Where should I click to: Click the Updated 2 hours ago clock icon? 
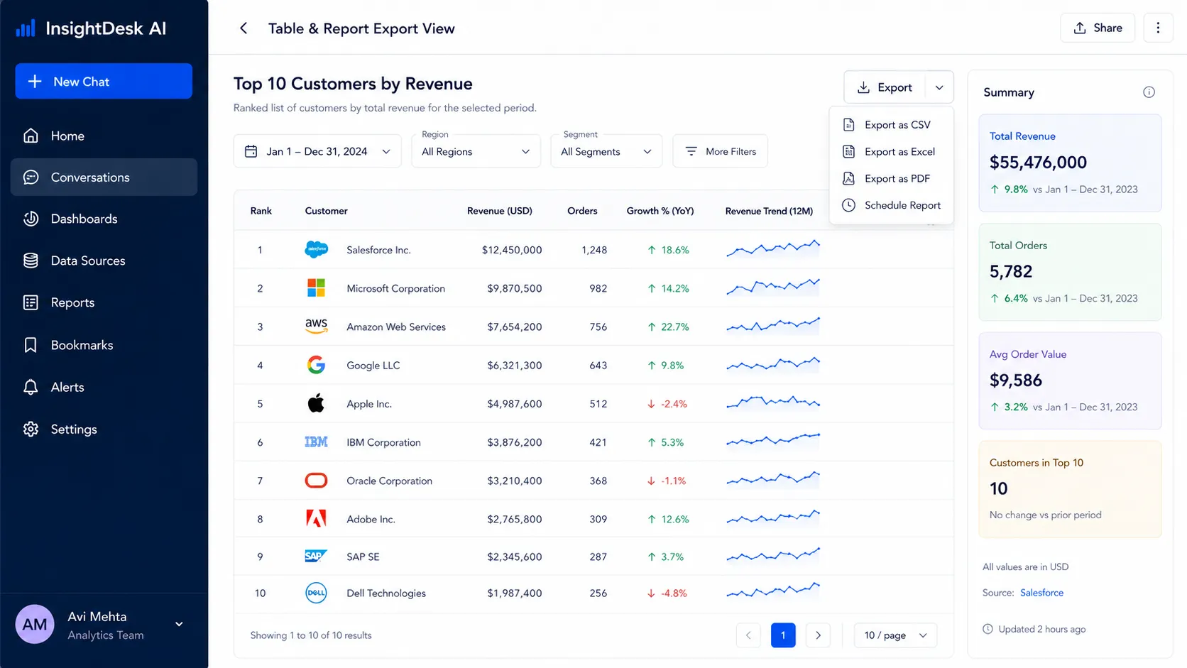[988, 629]
